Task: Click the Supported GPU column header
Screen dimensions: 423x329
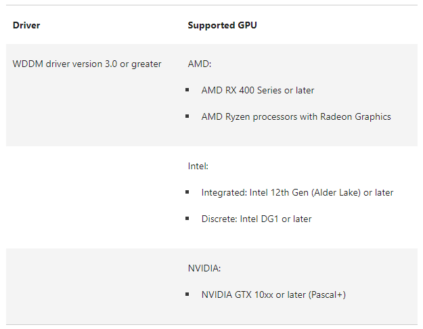Action: pos(222,25)
